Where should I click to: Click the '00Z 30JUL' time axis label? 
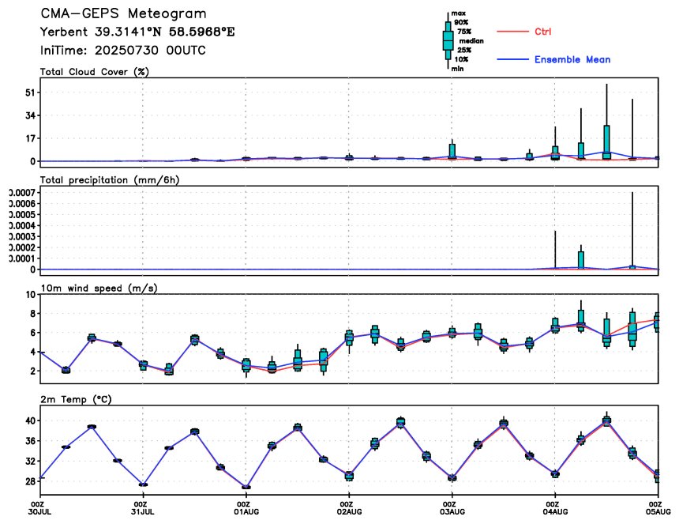[41, 508]
